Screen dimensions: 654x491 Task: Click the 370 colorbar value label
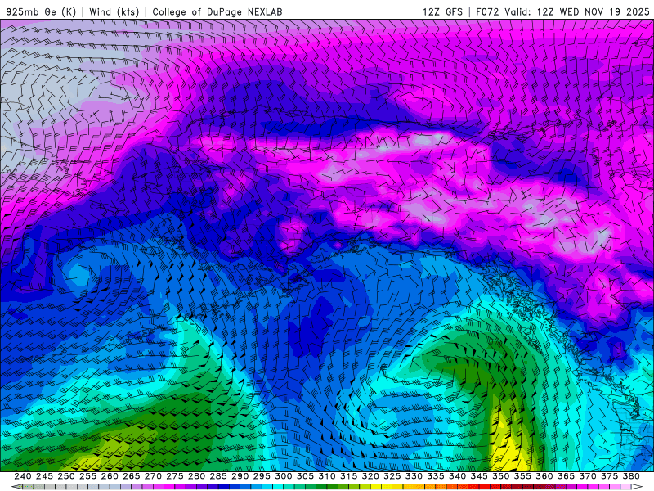587,476
